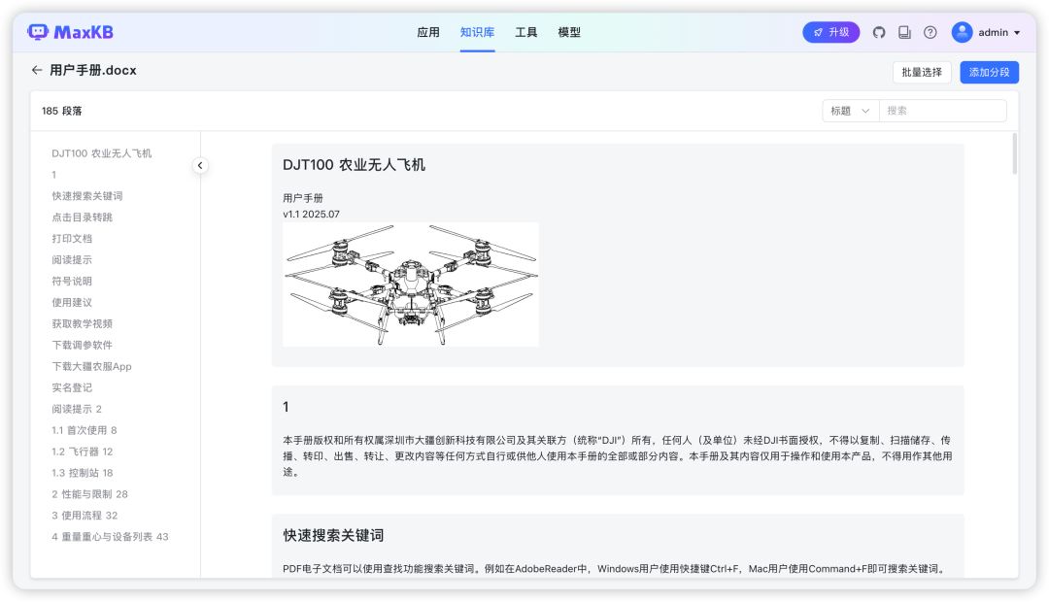Open the GitHub icon link
The image size is (1049, 602).
point(879,32)
